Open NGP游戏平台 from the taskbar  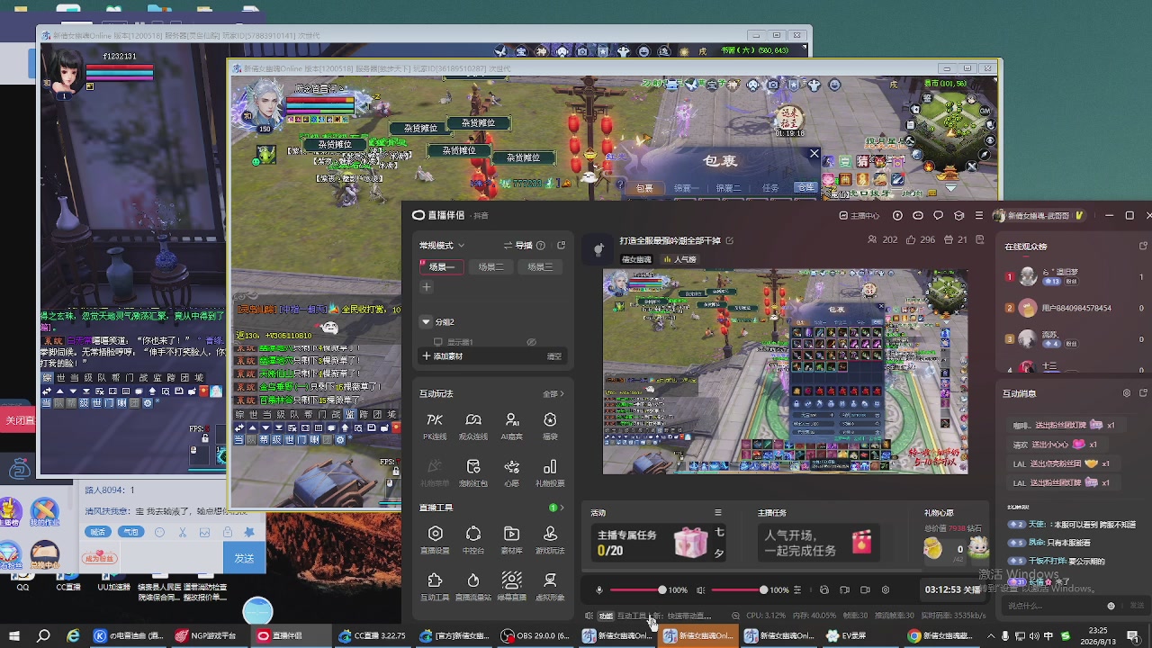click(207, 635)
